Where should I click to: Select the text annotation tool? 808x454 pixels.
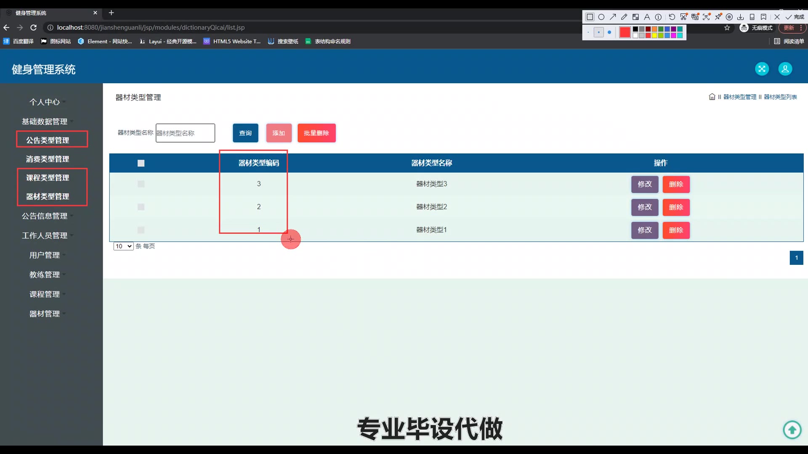coord(647,17)
